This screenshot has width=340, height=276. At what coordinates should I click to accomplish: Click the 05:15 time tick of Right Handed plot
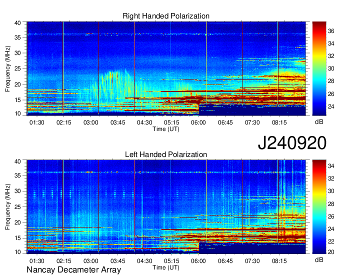coord(171,122)
